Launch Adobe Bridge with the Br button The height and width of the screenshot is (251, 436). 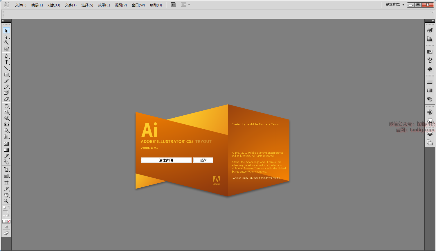[173, 5]
